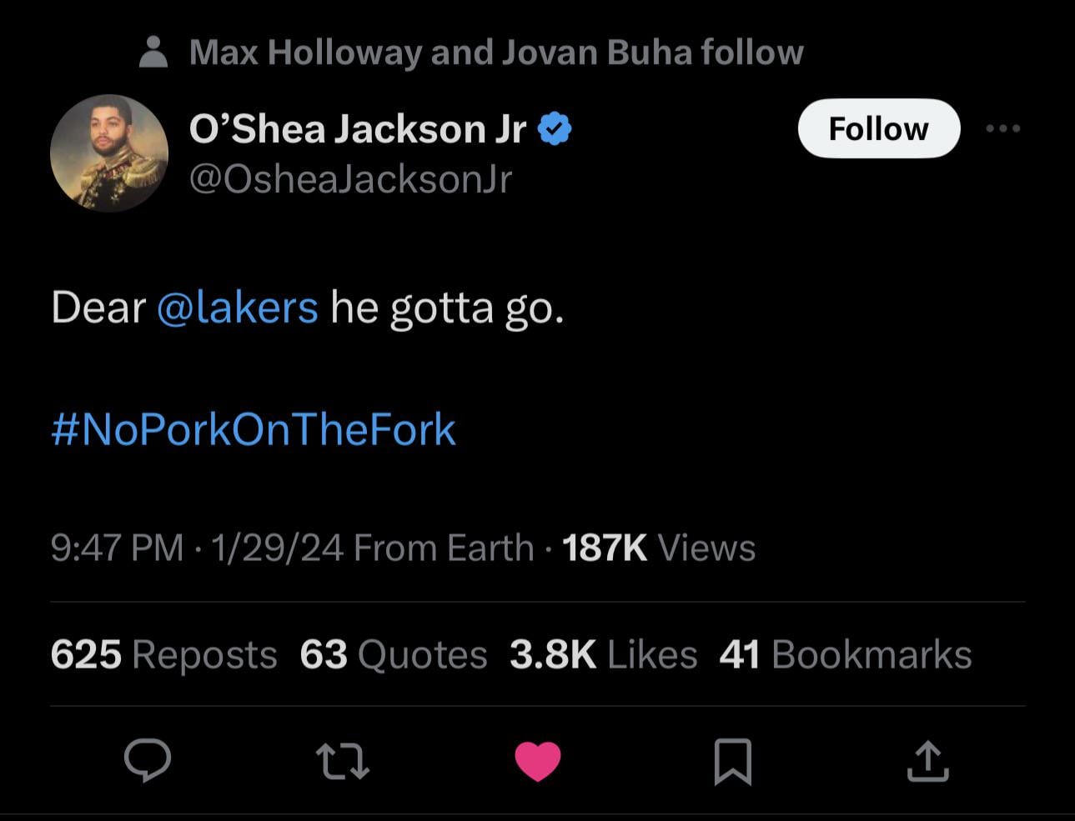Image resolution: width=1075 pixels, height=821 pixels.
Task: Click the 9:47 PM timestamp
Action: pyautogui.click(x=117, y=548)
